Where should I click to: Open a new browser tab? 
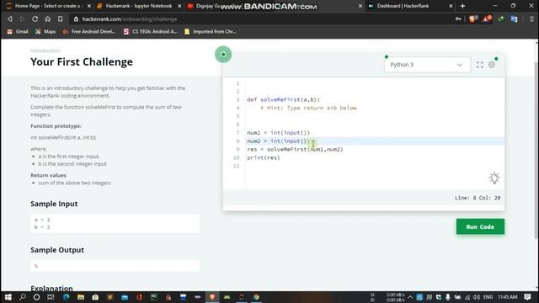click(462, 6)
